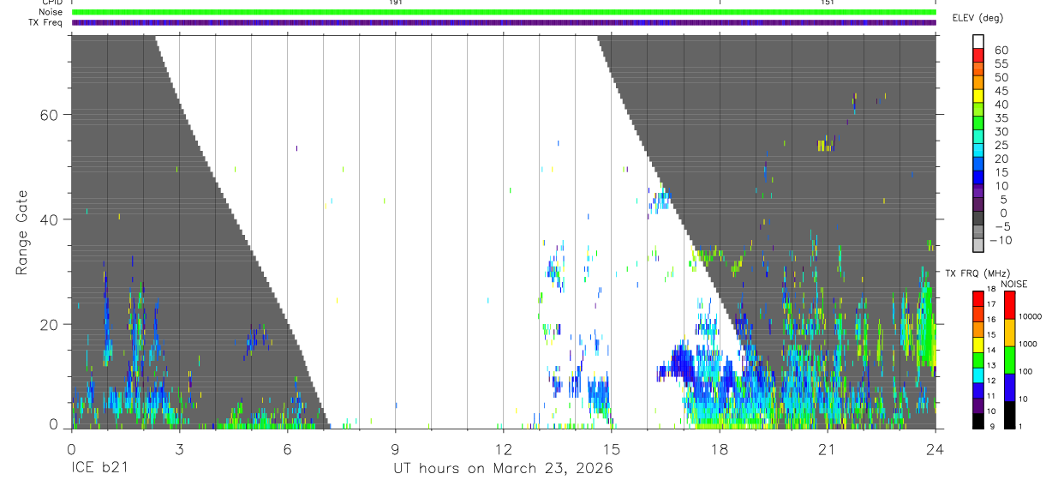The image size is (1052, 486).
Task: Pick the yellow ELEV swatch between 40 and 45
Action: (x=978, y=95)
